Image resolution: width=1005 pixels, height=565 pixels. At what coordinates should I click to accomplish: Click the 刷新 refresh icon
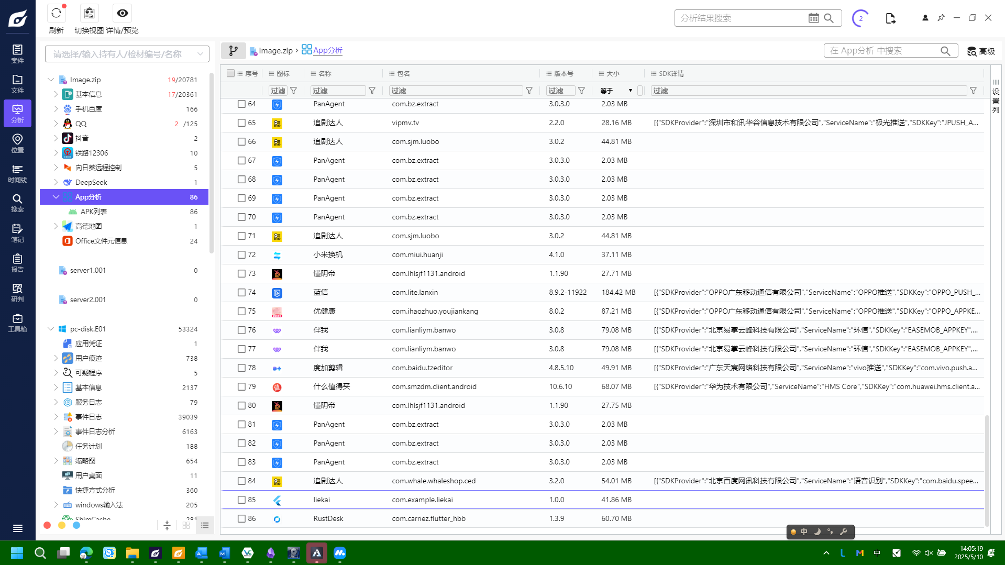(x=56, y=14)
